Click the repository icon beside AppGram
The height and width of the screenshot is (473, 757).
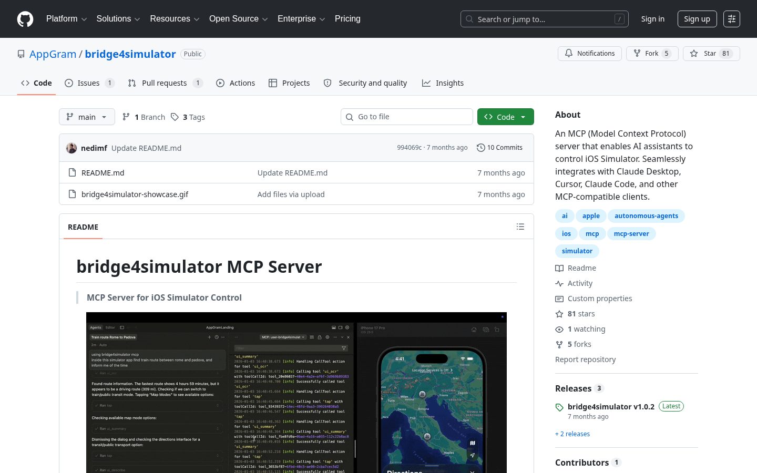pyautogui.click(x=21, y=54)
